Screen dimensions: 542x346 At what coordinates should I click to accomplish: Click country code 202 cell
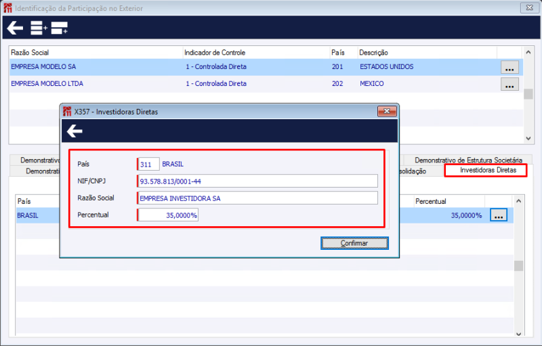[337, 83]
